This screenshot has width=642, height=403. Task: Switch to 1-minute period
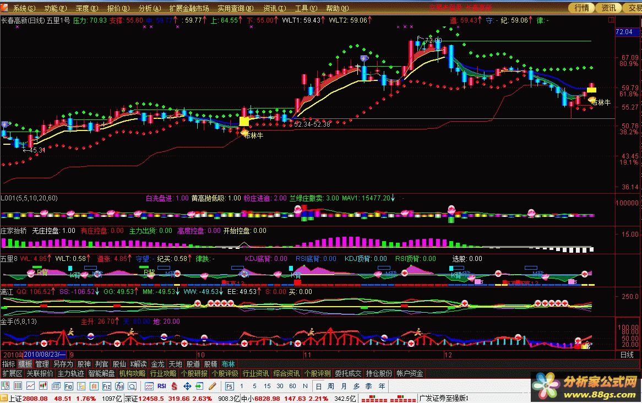[x=242, y=386]
